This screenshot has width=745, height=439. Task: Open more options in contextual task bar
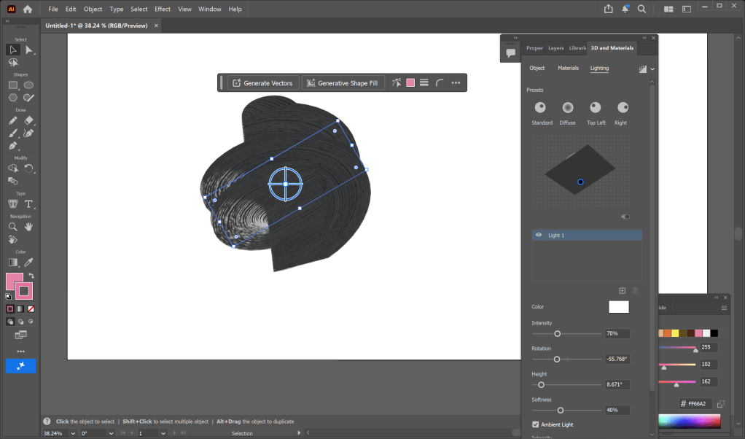pos(456,83)
